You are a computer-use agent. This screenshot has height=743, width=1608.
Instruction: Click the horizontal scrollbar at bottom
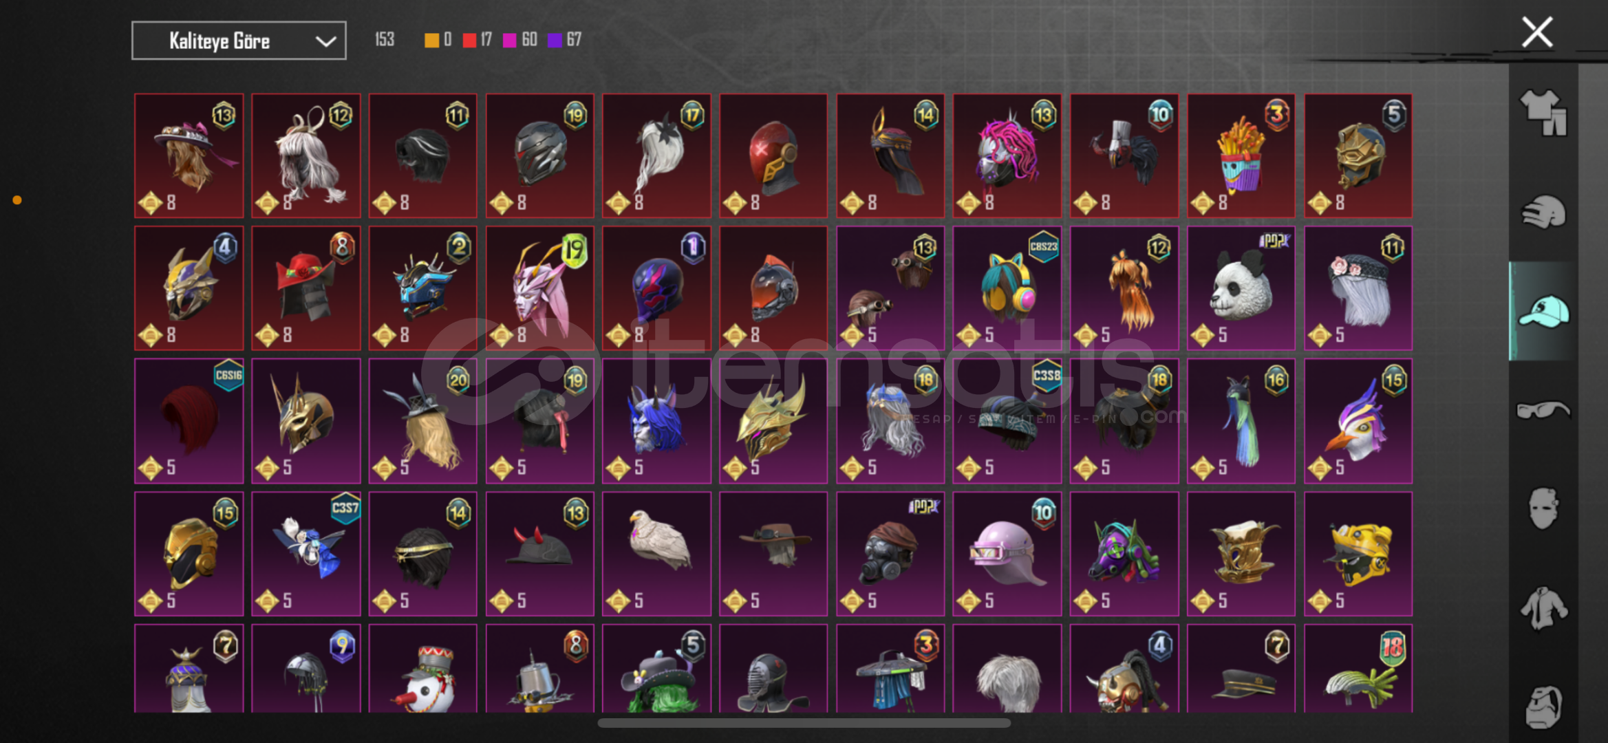click(x=804, y=723)
